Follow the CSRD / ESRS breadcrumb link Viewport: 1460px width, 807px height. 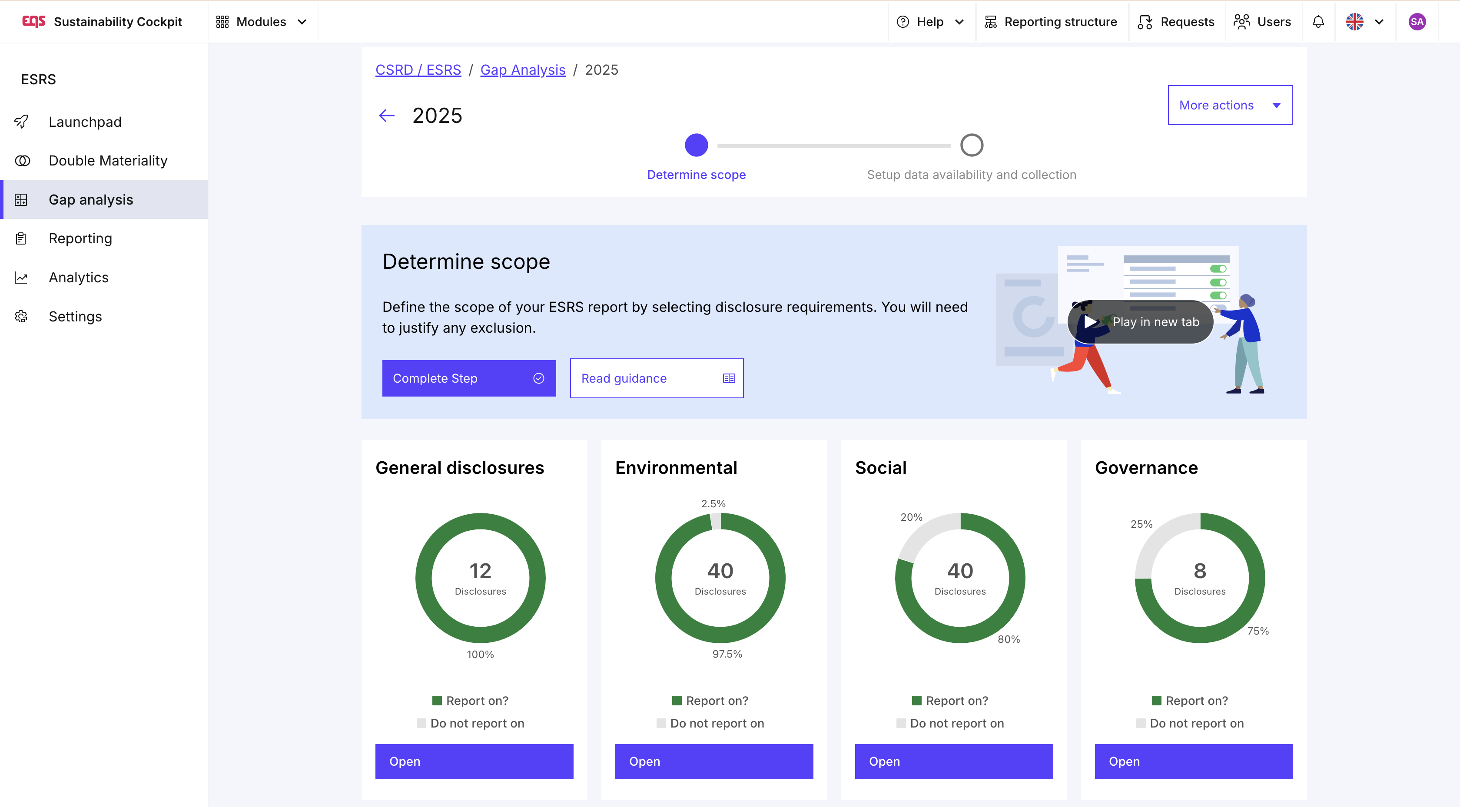pos(418,69)
